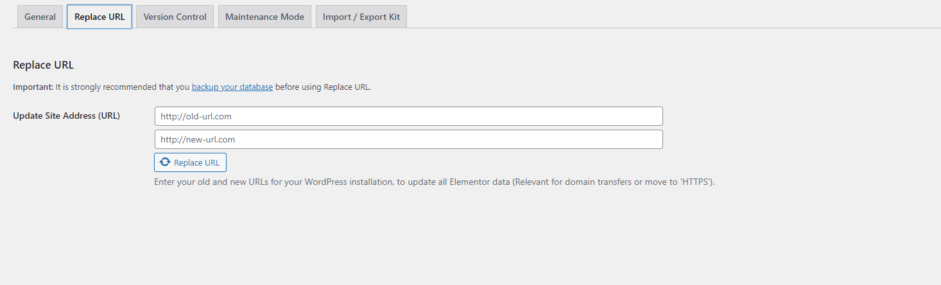Open the General settings tab

coord(40,17)
